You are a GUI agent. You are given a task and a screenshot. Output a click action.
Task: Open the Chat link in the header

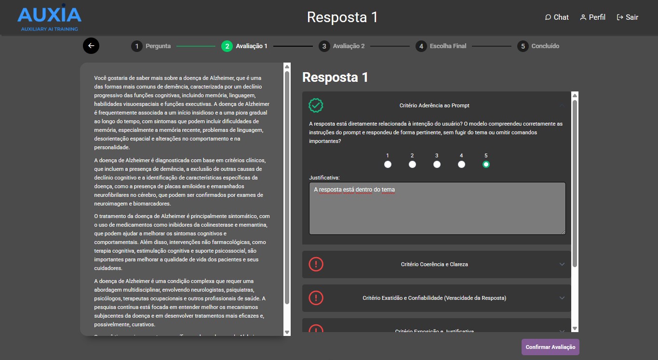click(x=557, y=17)
